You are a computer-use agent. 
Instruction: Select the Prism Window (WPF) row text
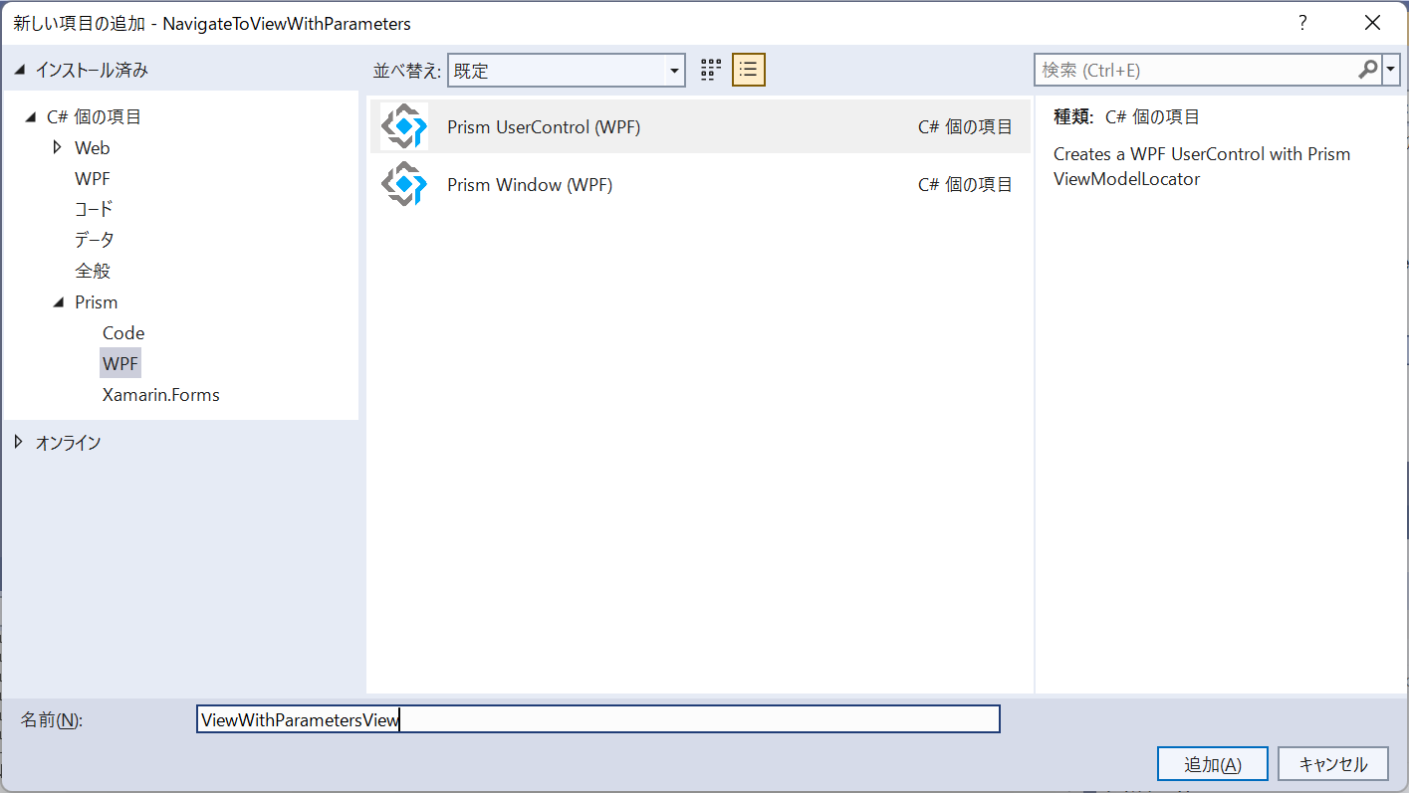tap(530, 184)
